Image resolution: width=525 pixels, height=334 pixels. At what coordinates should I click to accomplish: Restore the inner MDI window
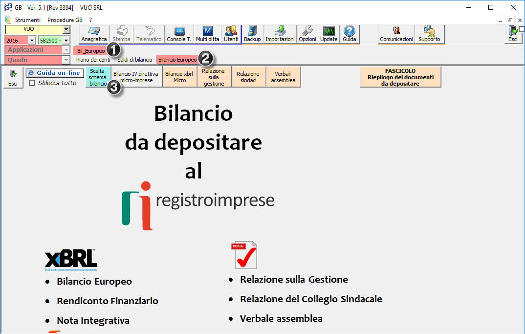point(510,20)
